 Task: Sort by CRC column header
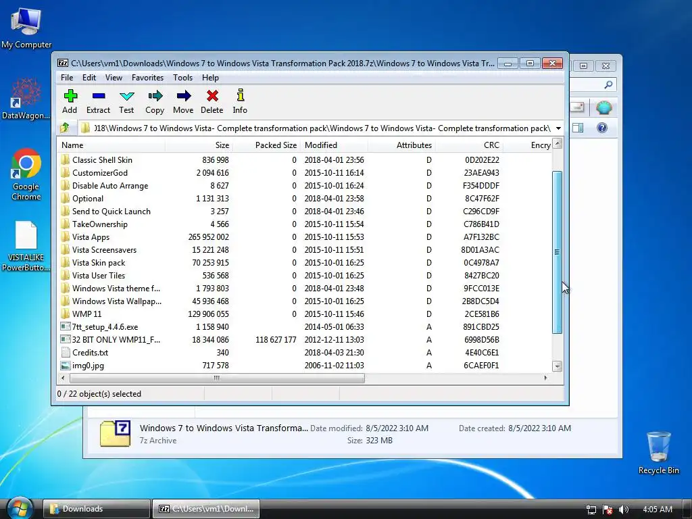click(x=469, y=145)
